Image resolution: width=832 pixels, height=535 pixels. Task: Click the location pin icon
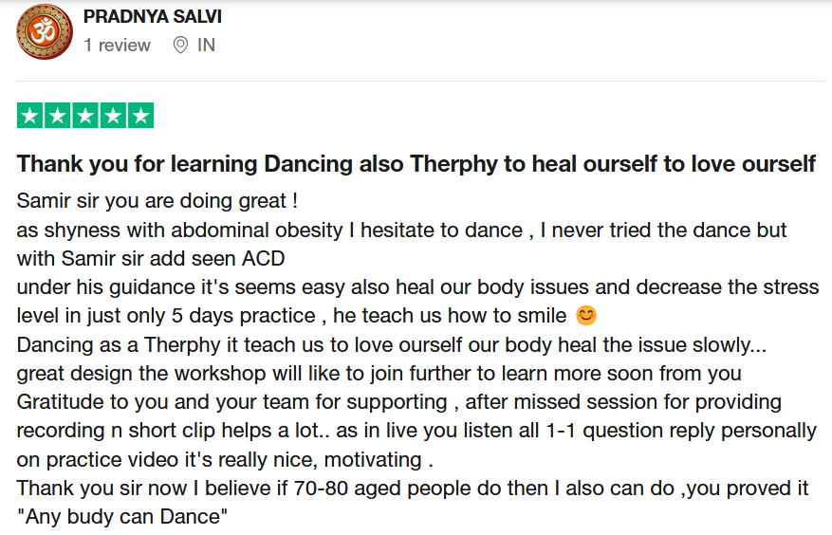pyautogui.click(x=180, y=45)
